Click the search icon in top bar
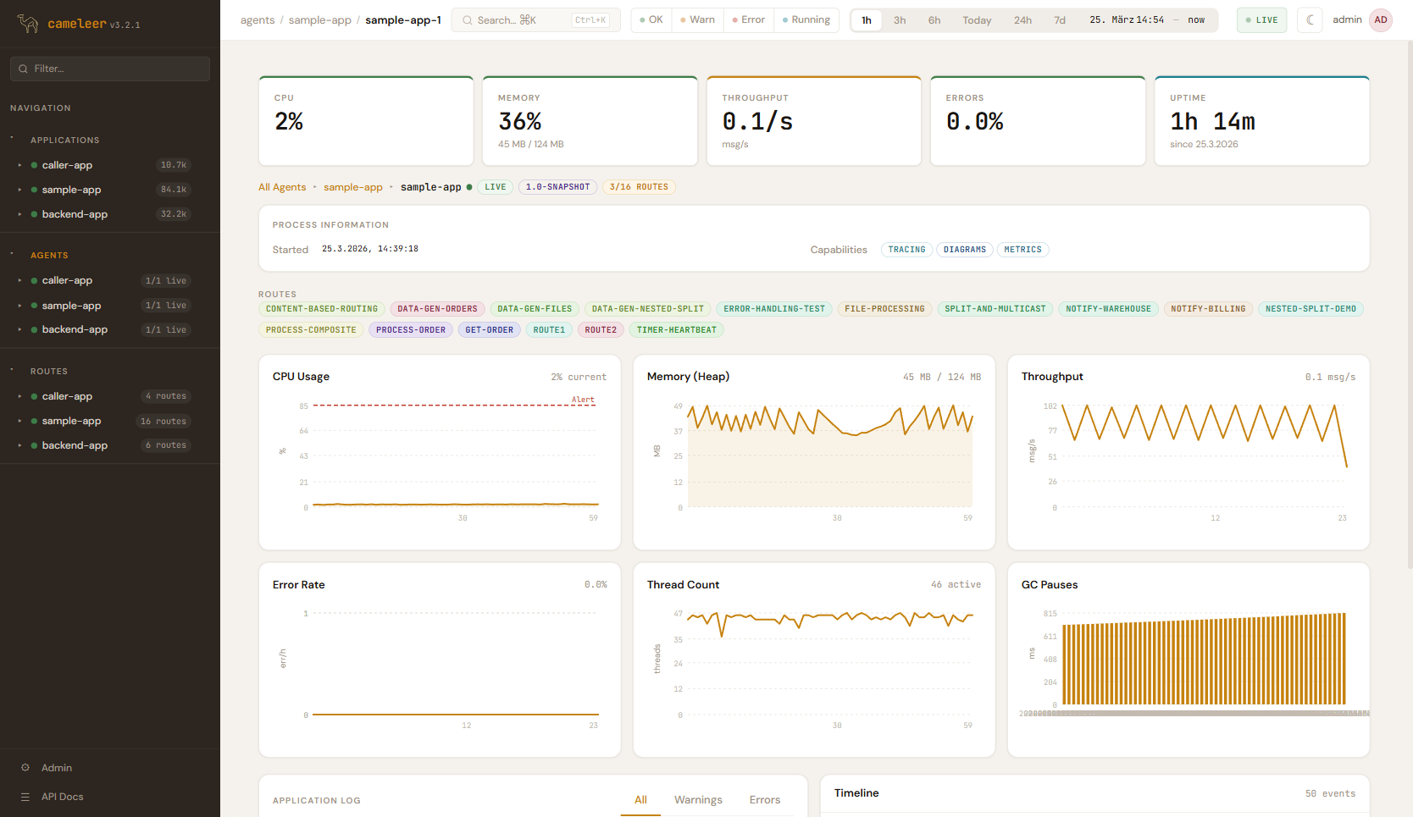 click(x=467, y=20)
